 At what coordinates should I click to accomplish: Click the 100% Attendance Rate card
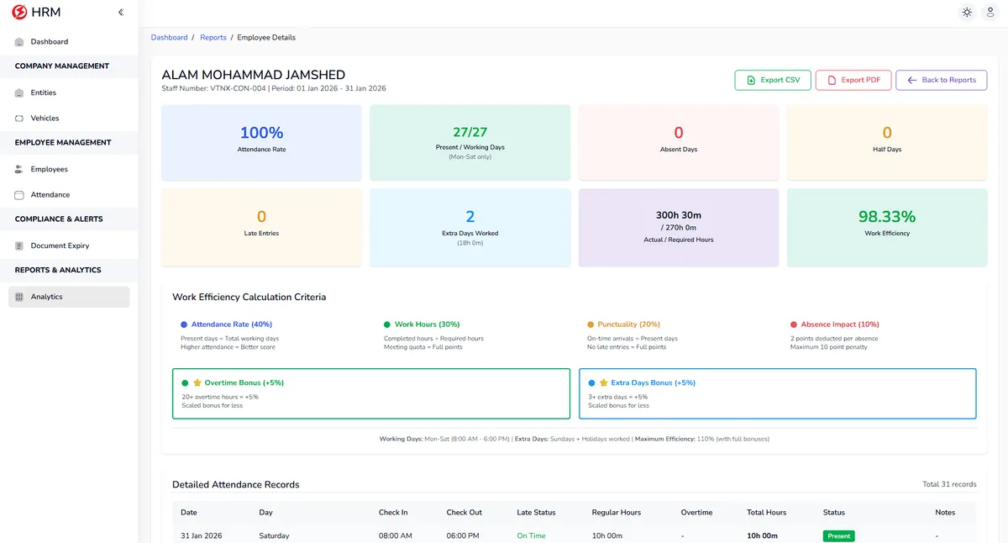(x=261, y=142)
